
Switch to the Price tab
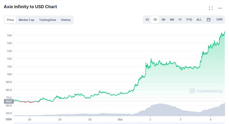coord(10,20)
